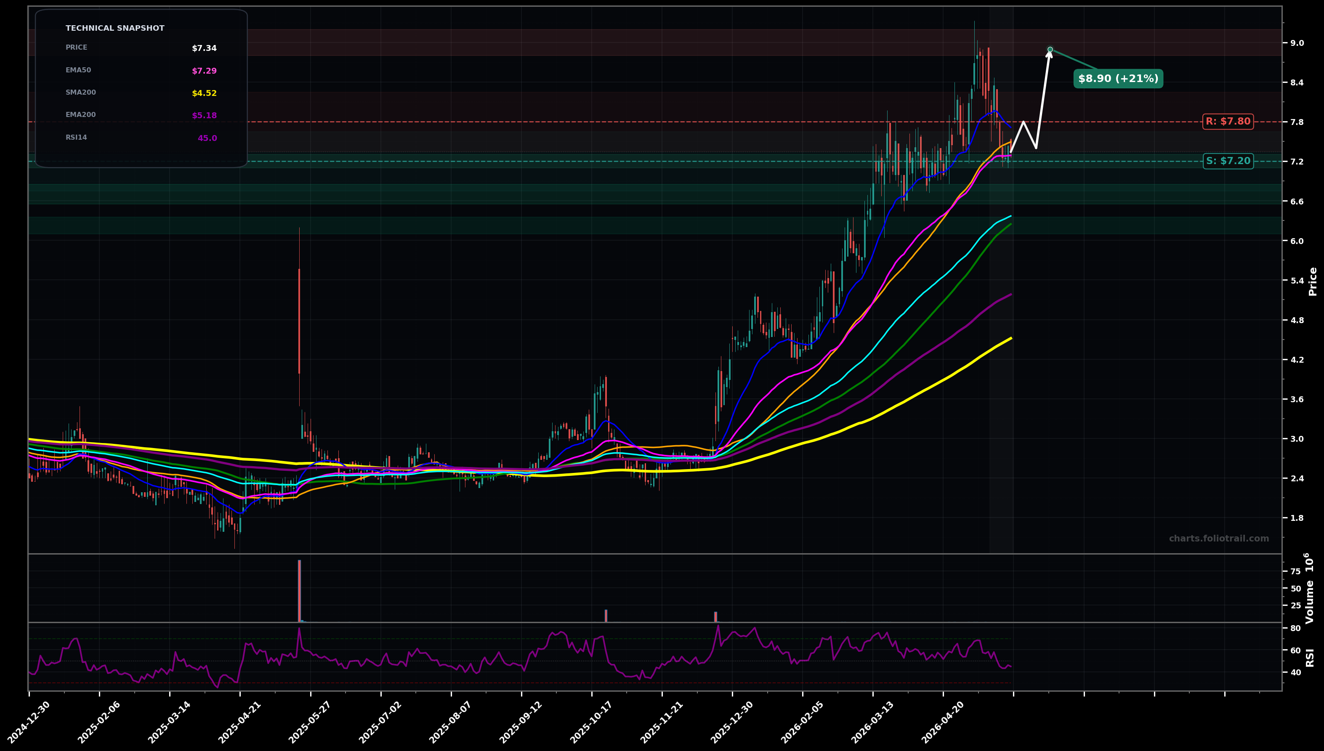Viewport: 1324px width, 751px height.
Task: Click the 75 volume axis tick
Action: point(1295,571)
